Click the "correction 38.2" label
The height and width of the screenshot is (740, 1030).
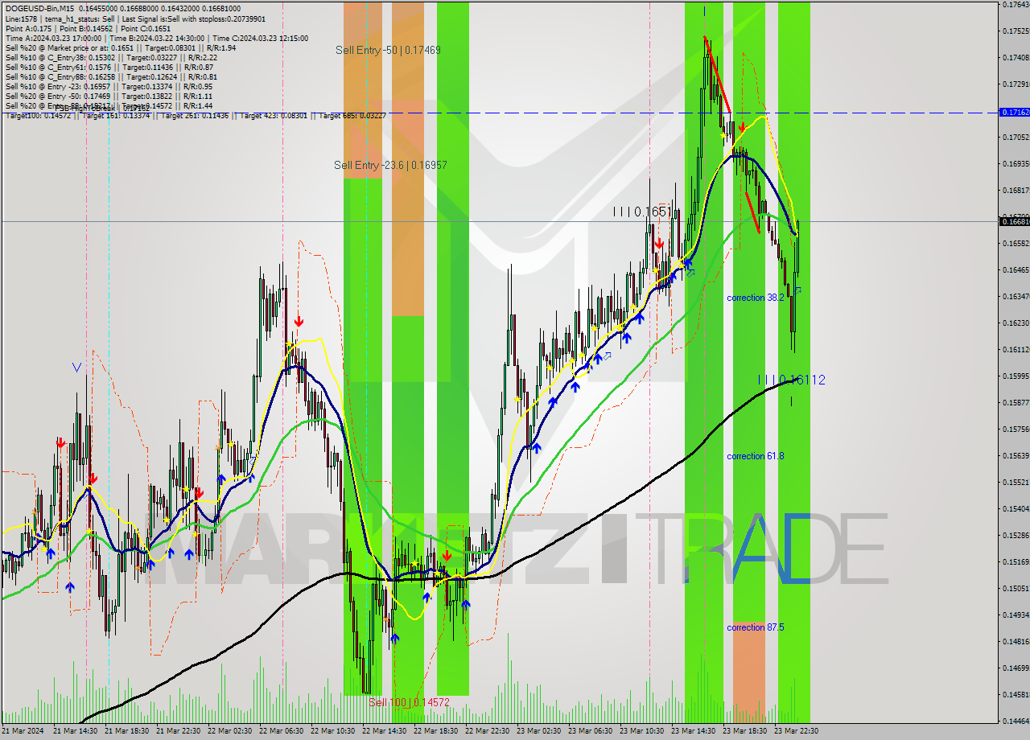756,298
